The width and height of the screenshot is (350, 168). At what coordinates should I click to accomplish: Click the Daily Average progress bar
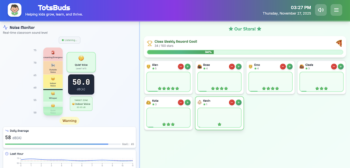click(x=63, y=144)
